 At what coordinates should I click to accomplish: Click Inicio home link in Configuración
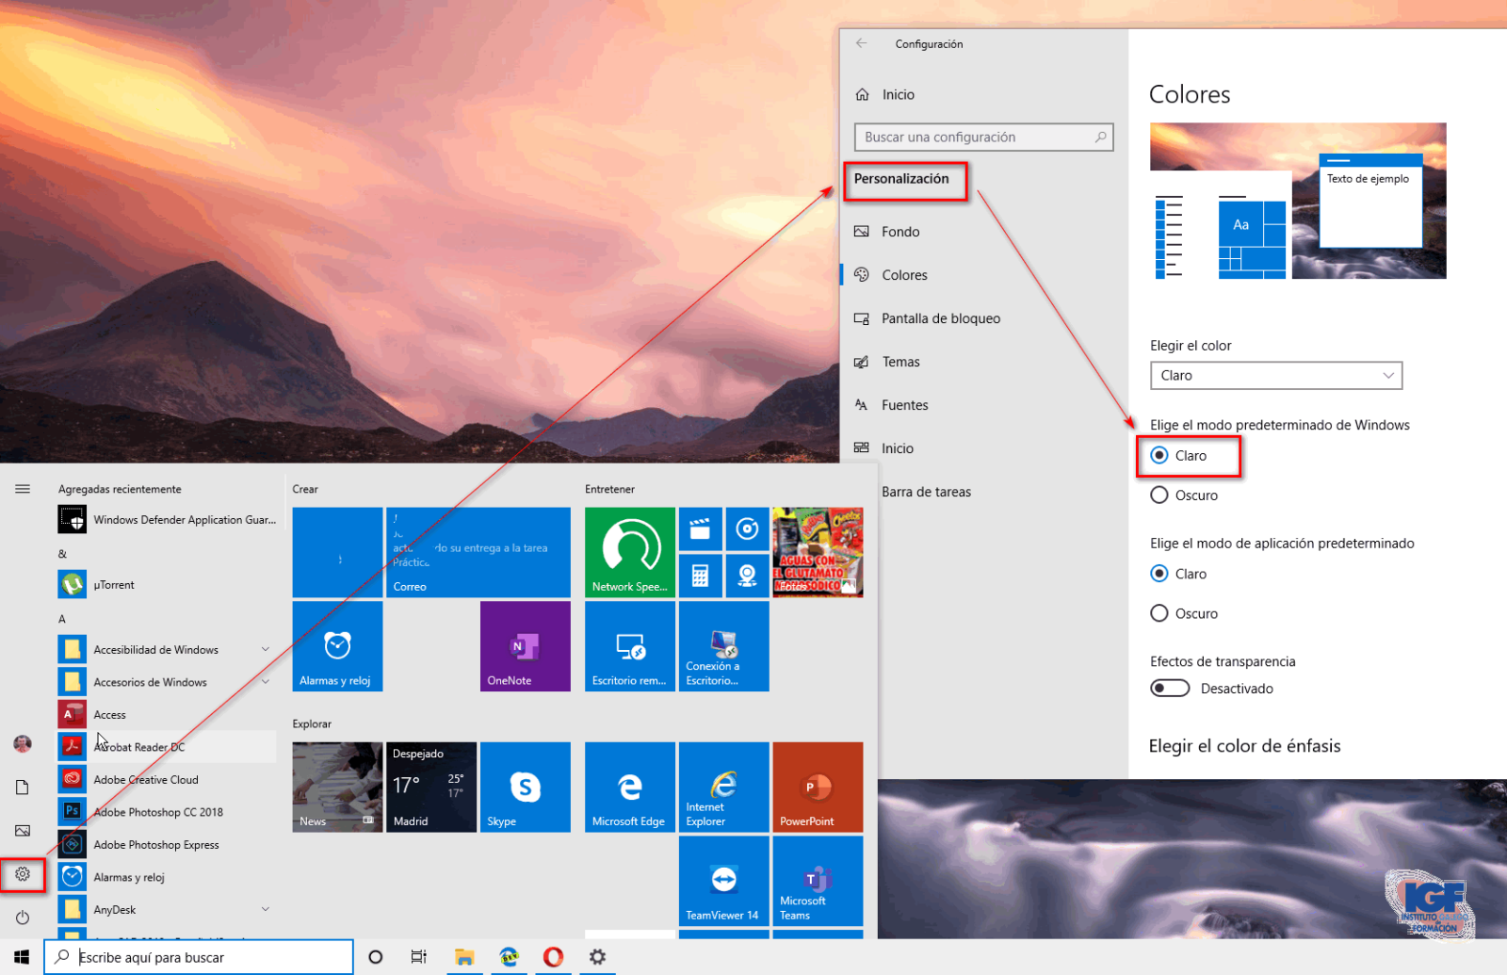(x=898, y=95)
